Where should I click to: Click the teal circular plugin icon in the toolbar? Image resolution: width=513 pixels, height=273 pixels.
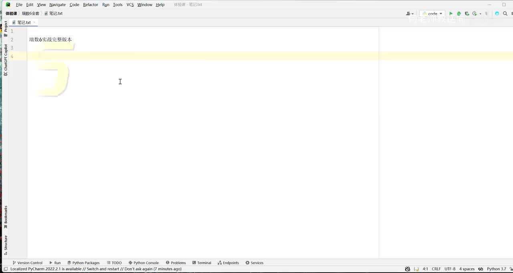pyautogui.click(x=497, y=14)
